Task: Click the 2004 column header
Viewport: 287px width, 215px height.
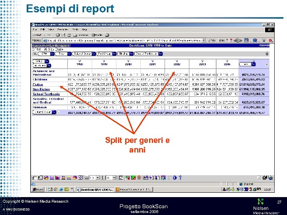Action: pyautogui.click(x=227, y=64)
